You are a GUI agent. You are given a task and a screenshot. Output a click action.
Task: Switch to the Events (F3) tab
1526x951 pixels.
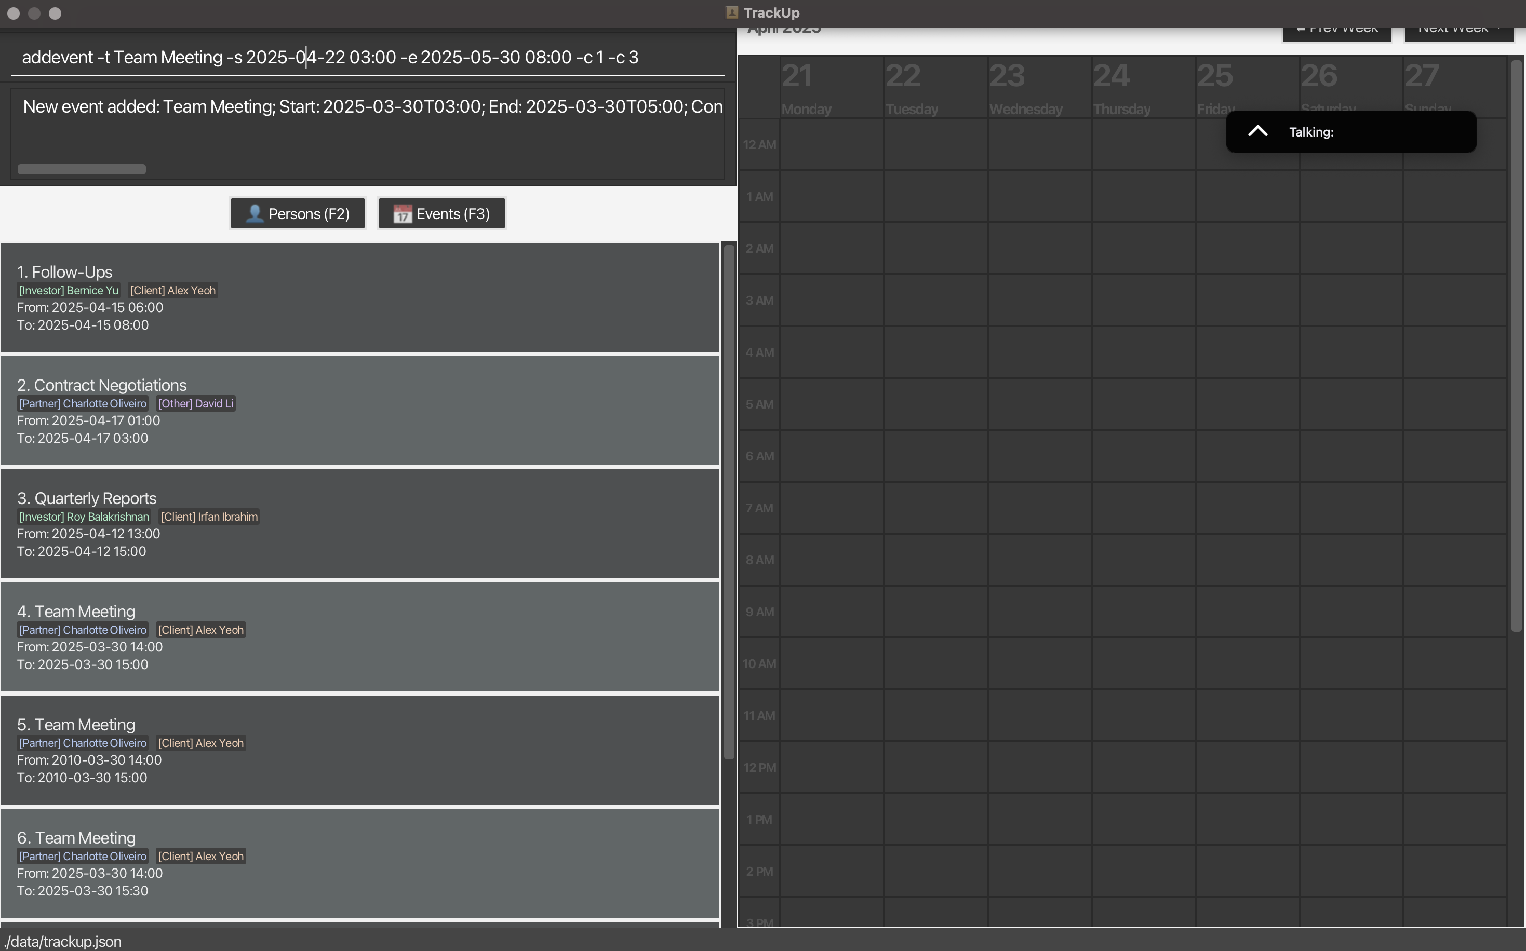[x=442, y=214]
